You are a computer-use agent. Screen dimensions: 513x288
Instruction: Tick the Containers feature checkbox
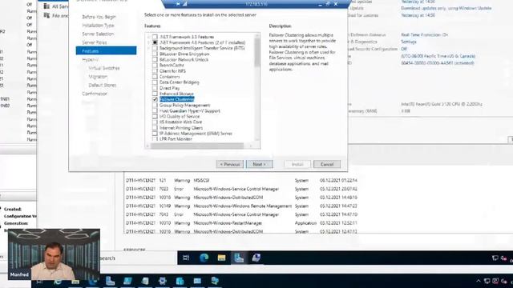coord(155,77)
